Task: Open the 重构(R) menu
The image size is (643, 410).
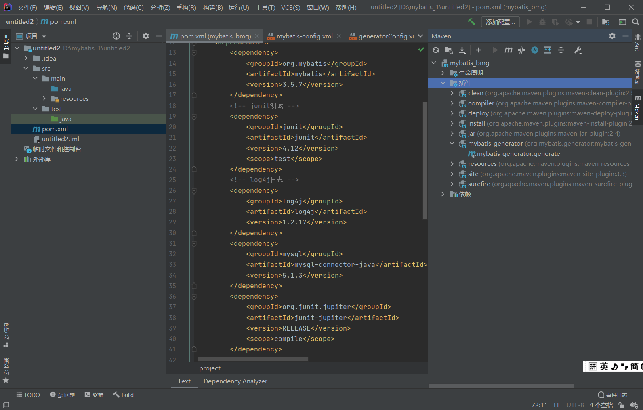Action: (186, 8)
